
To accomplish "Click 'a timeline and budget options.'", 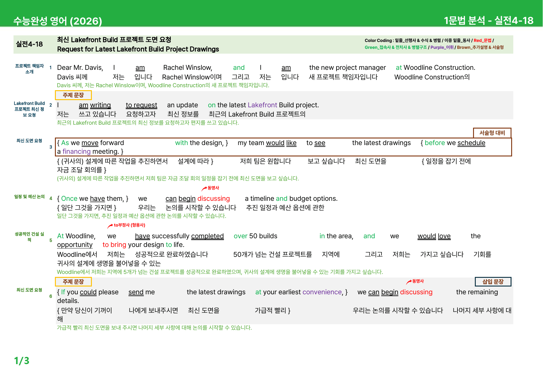I will [x=291, y=199].
